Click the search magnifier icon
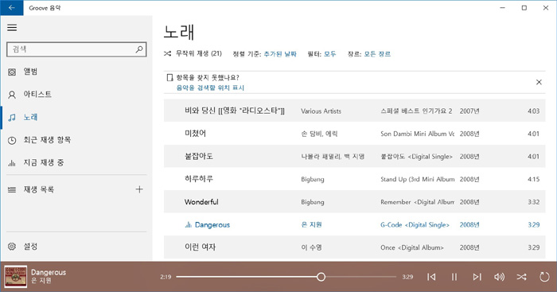 [x=139, y=49]
